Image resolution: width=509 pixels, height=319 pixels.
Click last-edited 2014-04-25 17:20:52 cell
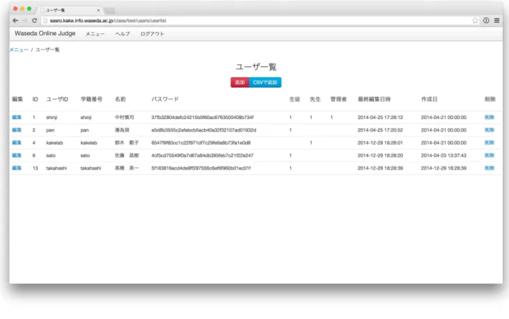pyautogui.click(x=380, y=130)
